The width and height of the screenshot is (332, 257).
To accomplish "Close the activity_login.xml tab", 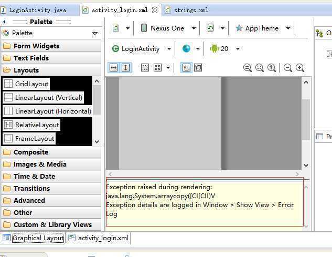I will pyautogui.click(x=155, y=10).
